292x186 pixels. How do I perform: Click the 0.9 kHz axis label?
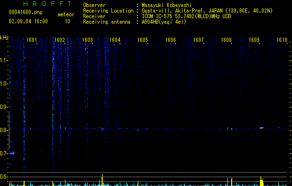(4, 107)
